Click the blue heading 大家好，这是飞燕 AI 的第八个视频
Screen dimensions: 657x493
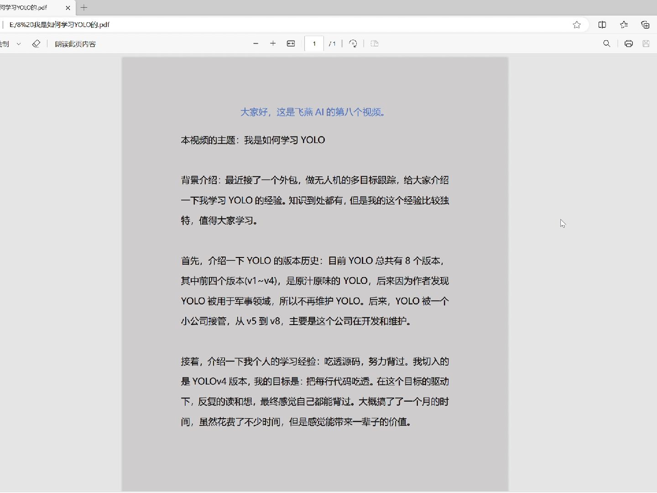(x=313, y=112)
